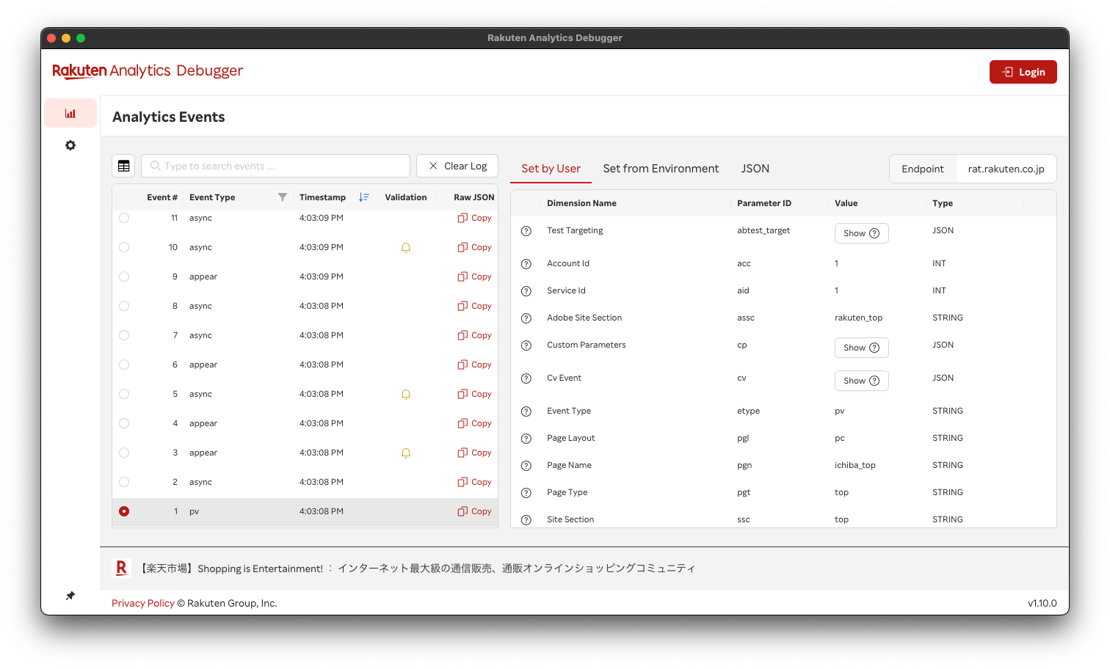Select event 6 appear radio button
Viewport: 1110px width, 669px height.
tap(124, 365)
